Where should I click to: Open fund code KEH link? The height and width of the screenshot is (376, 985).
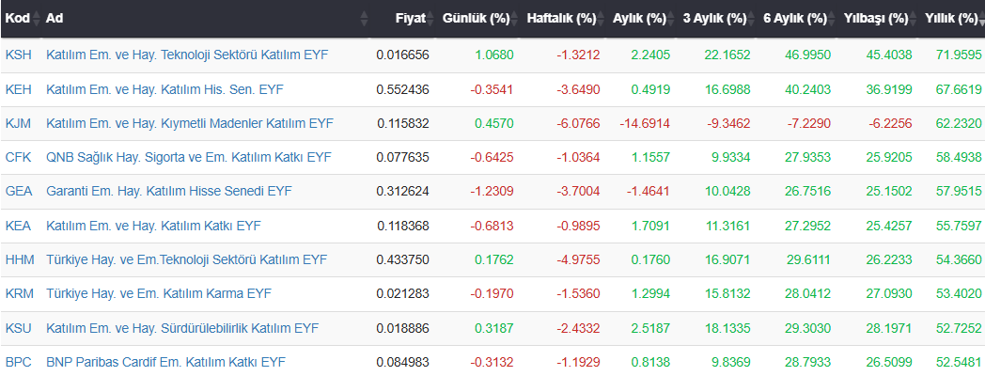18,89
